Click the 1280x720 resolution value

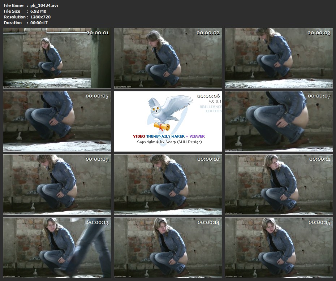[40, 17]
